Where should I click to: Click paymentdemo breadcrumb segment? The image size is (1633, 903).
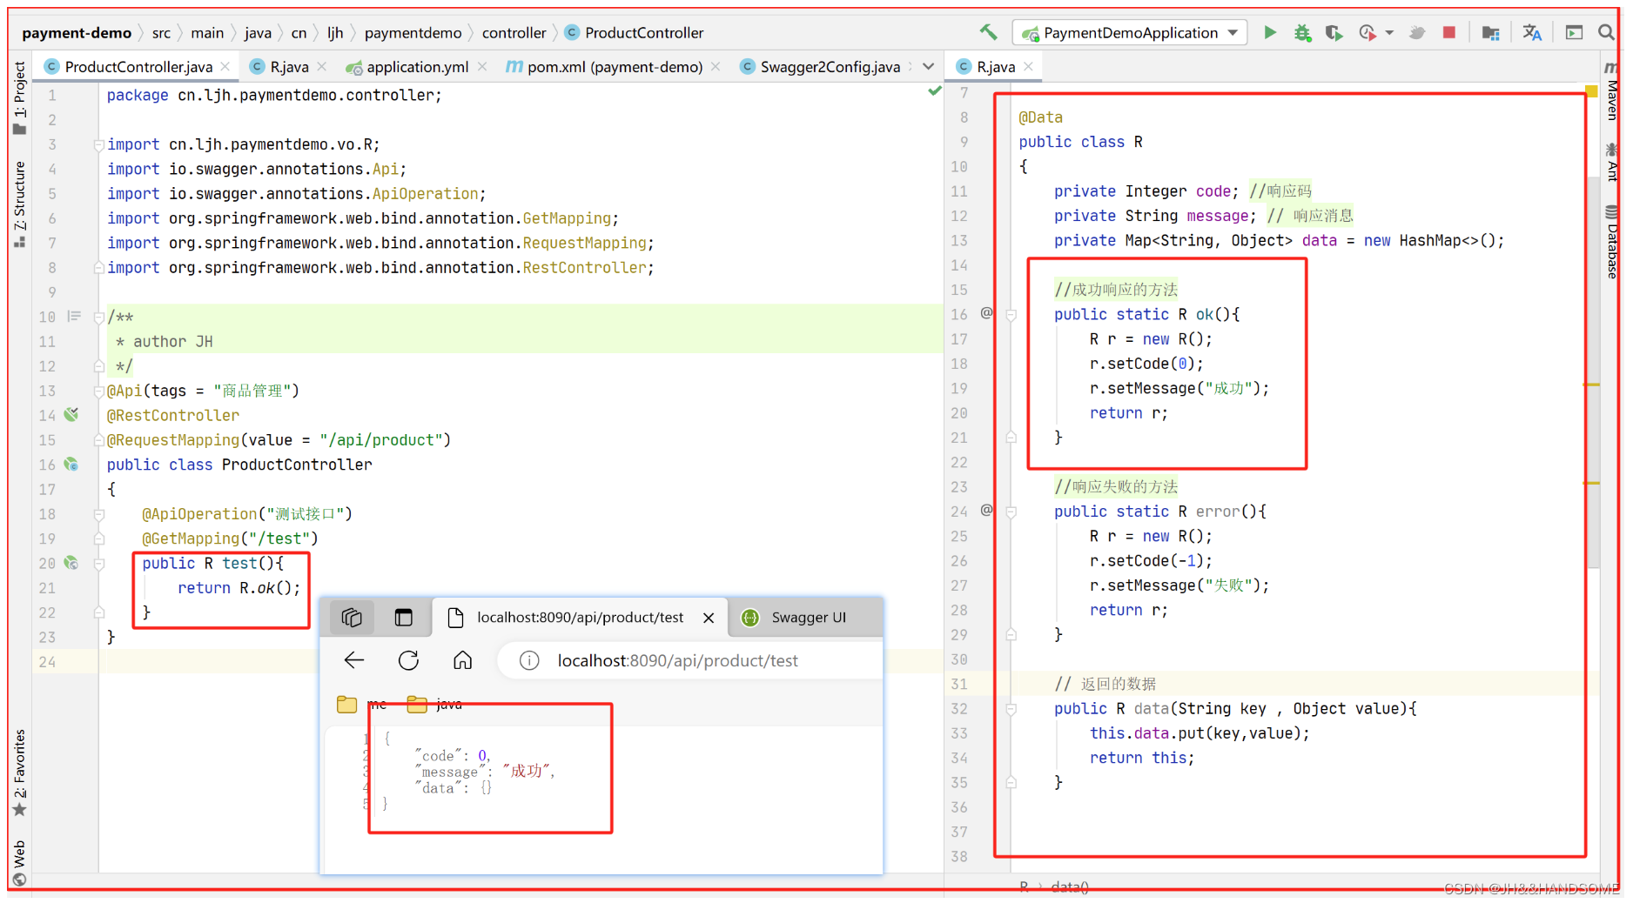413,33
